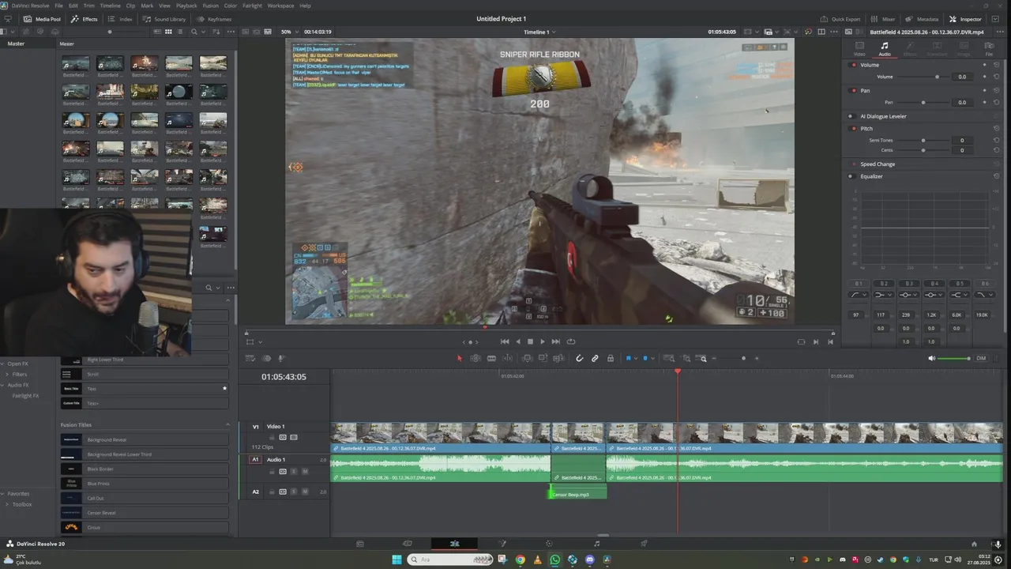This screenshot has height=569, width=1011.
Task: Click the insert clip edit icon
Action: [527, 359]
